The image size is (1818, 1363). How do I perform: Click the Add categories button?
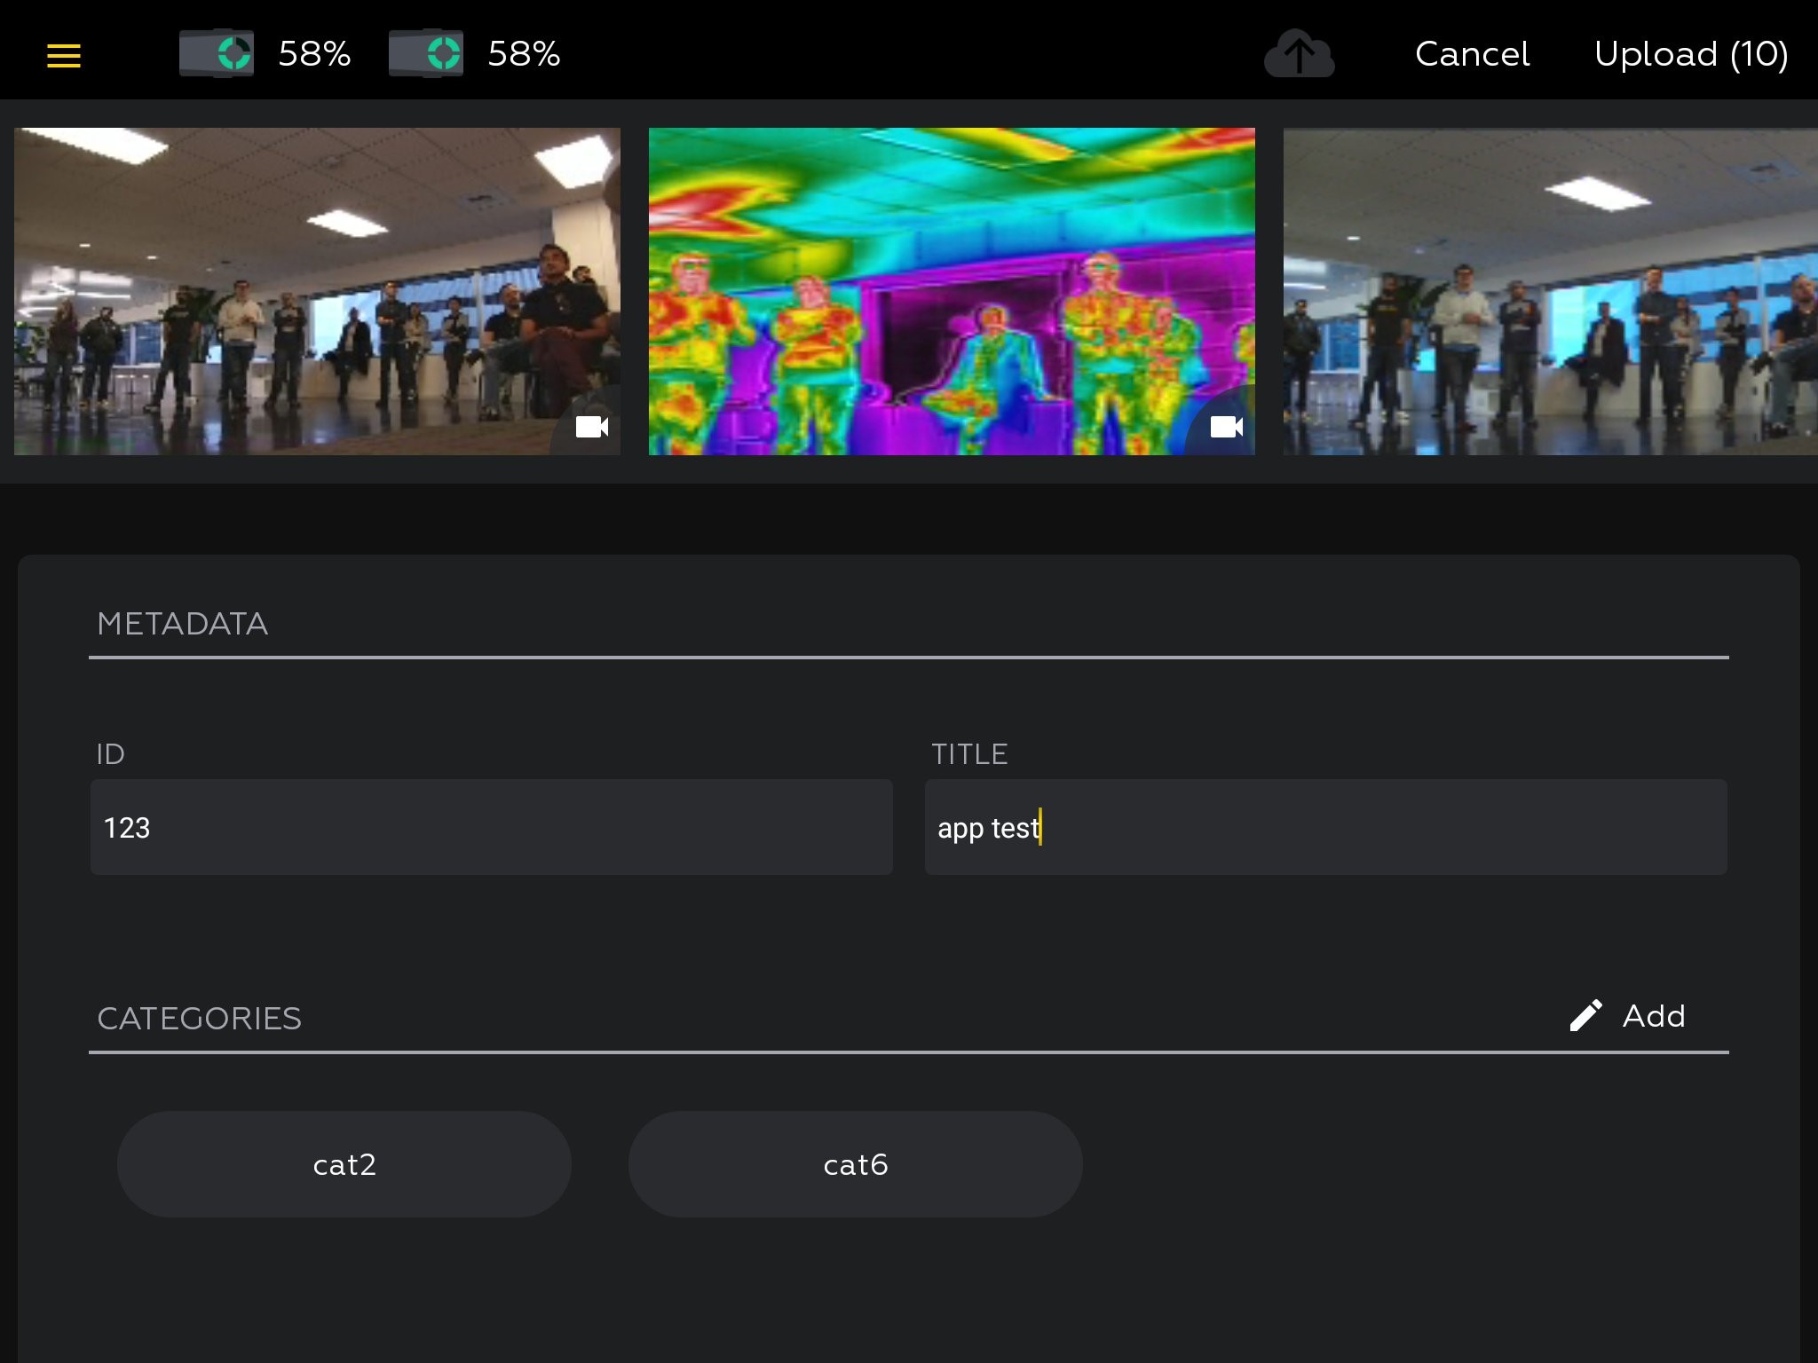1653,1016
